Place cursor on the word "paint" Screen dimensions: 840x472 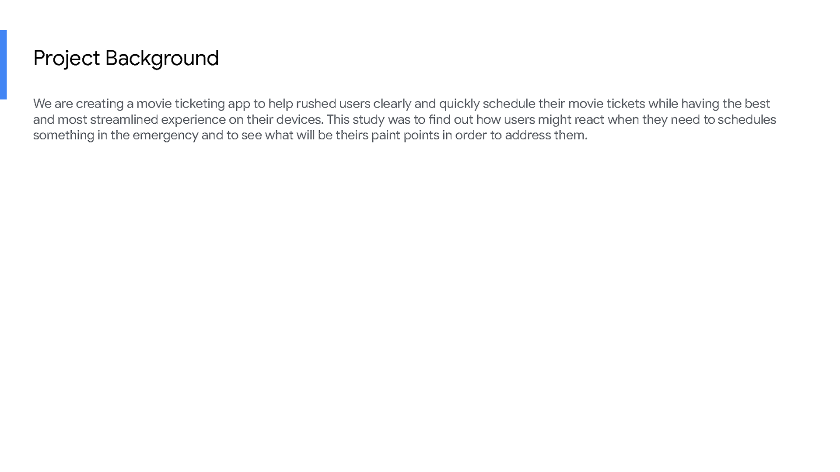[385, 135]
